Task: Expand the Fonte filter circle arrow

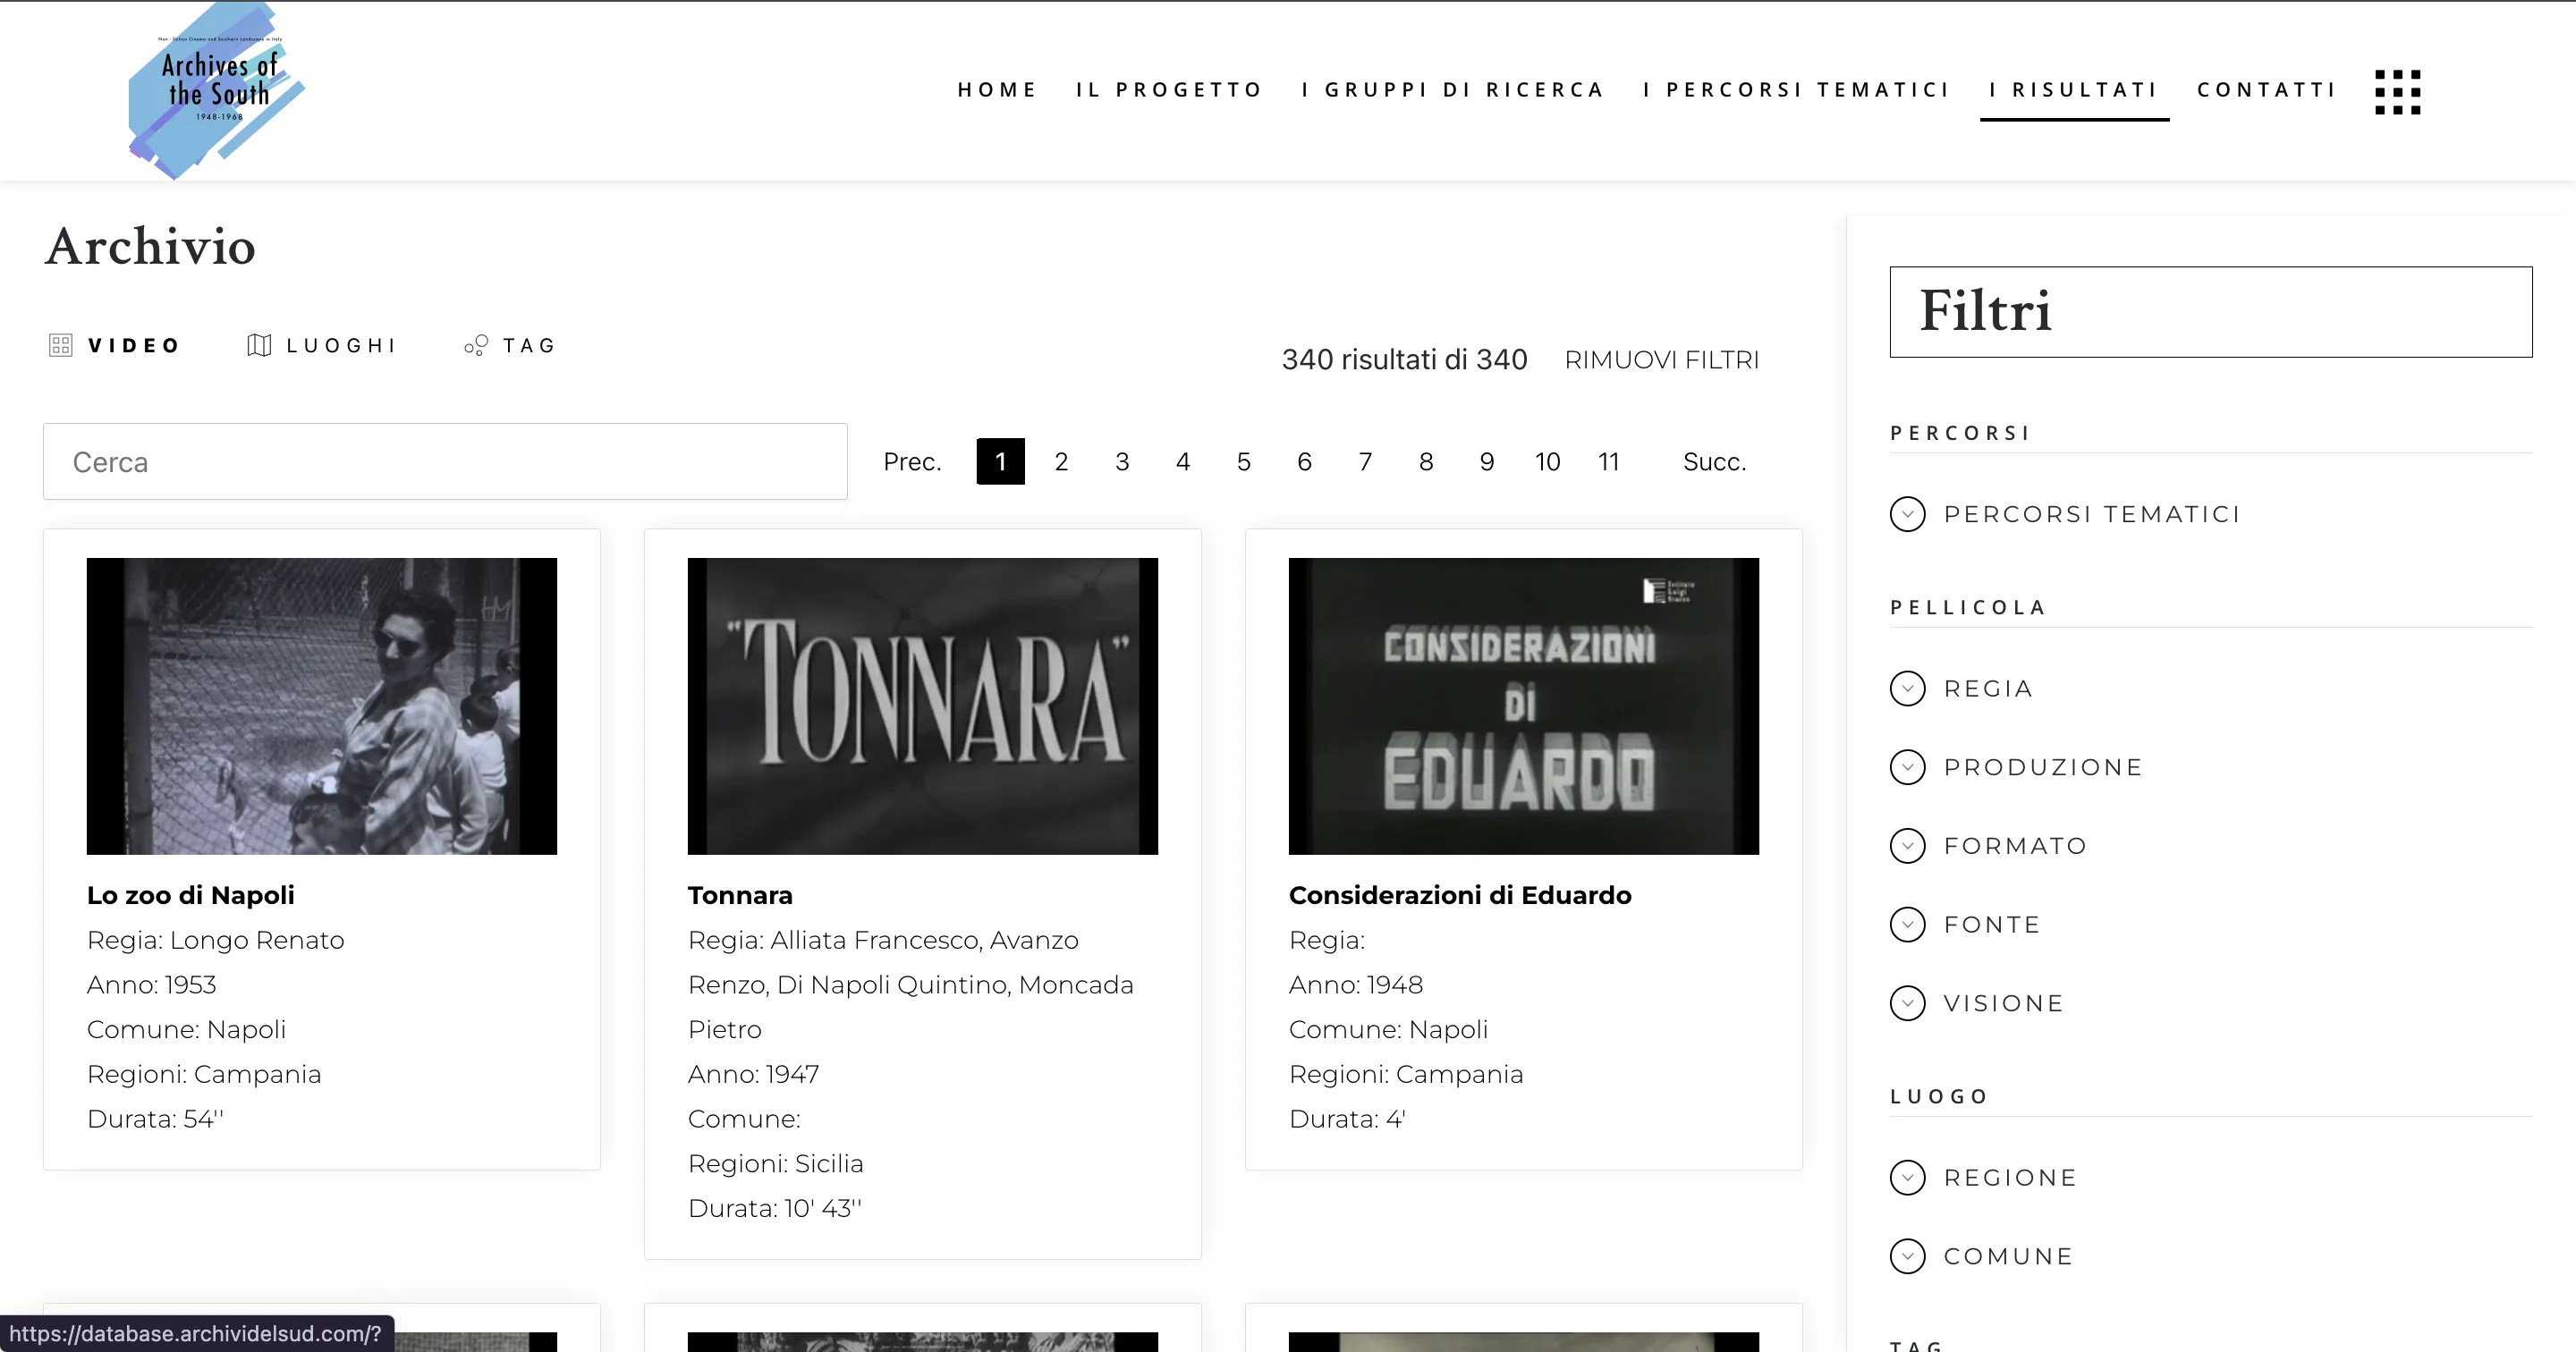Action: [x=1907, y=925]
